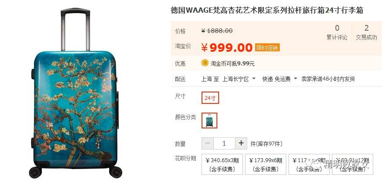Click the quantity input field
Image resolution: width=382 pixels, height=181 pixels.
pyautogui.click(x=224, y=143)
